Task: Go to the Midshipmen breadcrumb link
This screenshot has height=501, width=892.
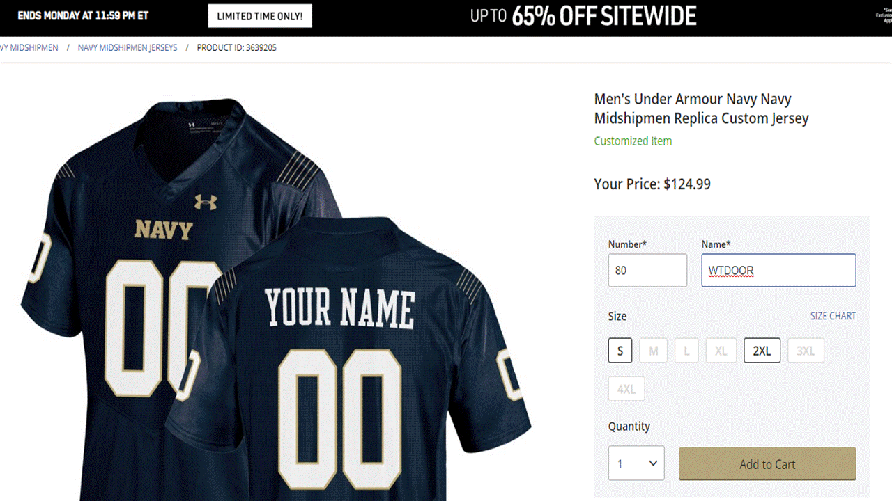Action: 29,48
